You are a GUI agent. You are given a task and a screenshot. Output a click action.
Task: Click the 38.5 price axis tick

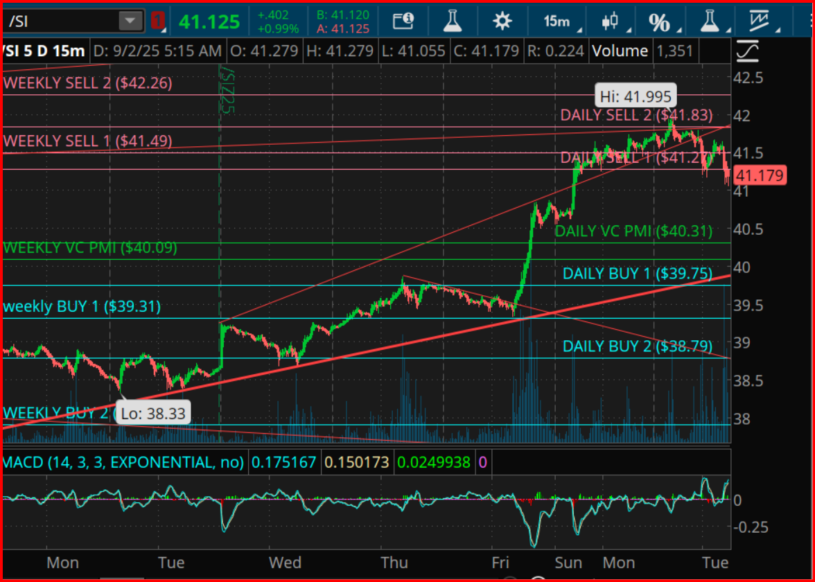(x=748, y=380)
